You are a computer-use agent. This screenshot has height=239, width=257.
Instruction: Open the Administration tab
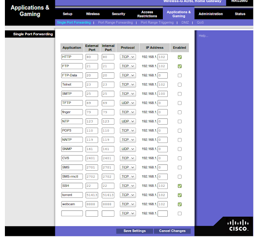tap(211, 14)
